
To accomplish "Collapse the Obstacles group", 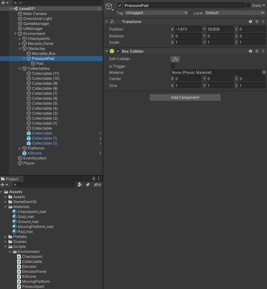I will click(20, 49).
